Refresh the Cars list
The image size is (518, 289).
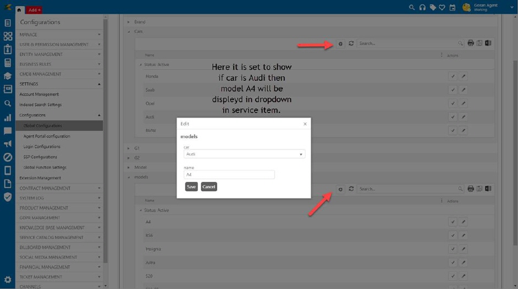tap(351, 43)
